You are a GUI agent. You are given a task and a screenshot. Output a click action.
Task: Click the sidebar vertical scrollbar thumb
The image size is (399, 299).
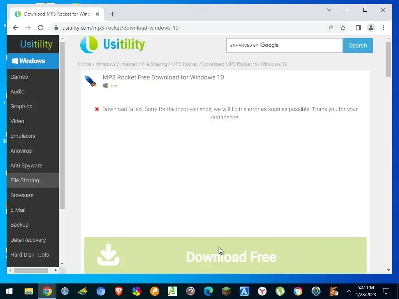tap(62, 125)
